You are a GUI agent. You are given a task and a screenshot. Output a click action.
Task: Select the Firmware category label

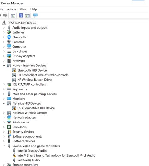tap(19, 61)
